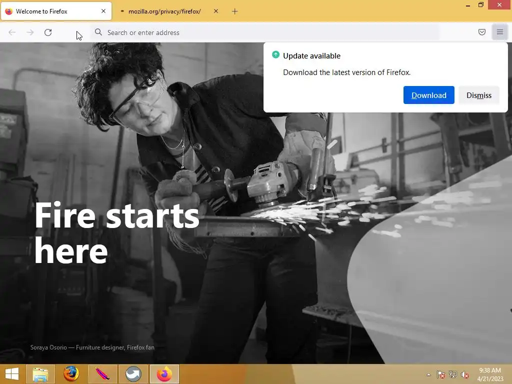The image size is (512, 384).
Task: Click 'Download the latest version of Firefox' text
Action: 346,72
